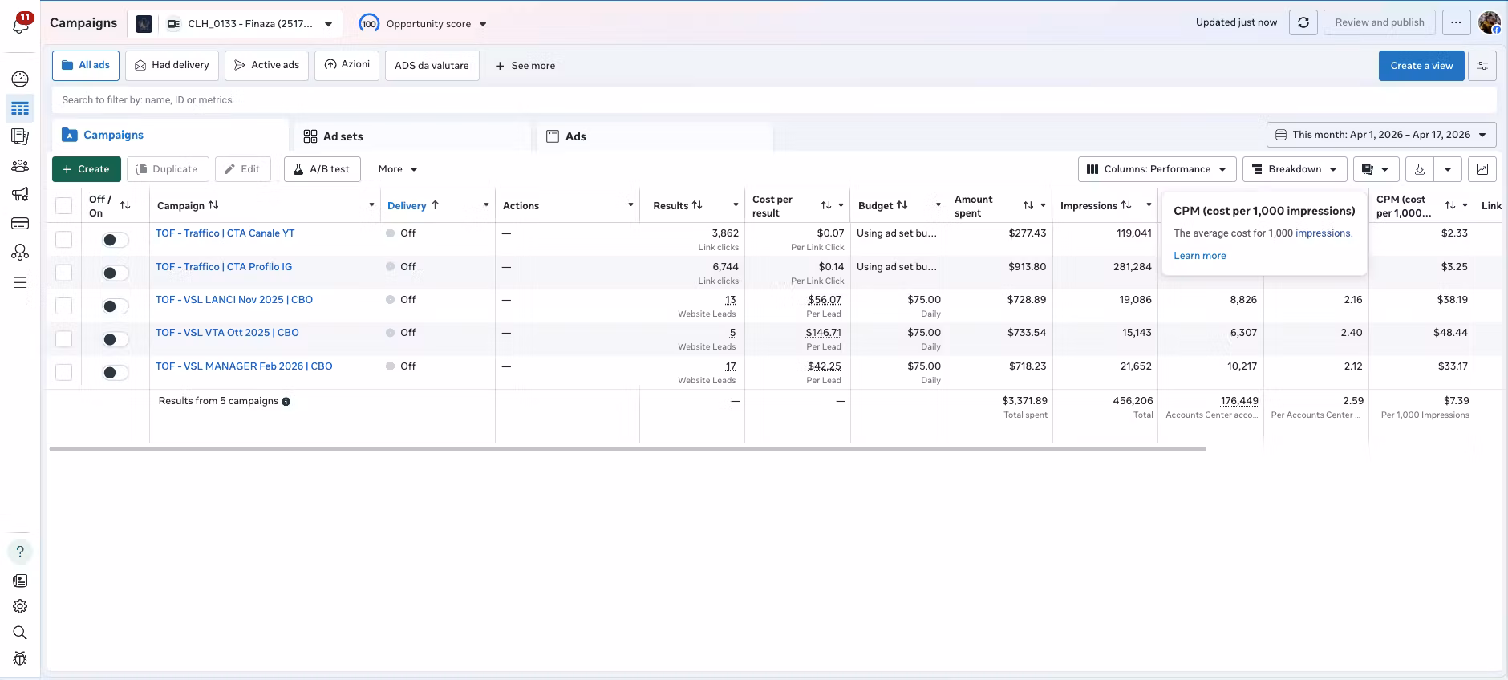Screen dimensions: 1508x680
Task: Open Search magnifier icon in sidebar
Action: [x=20, y=633]
